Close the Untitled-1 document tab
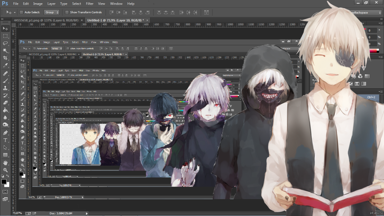 coord(147,20)
